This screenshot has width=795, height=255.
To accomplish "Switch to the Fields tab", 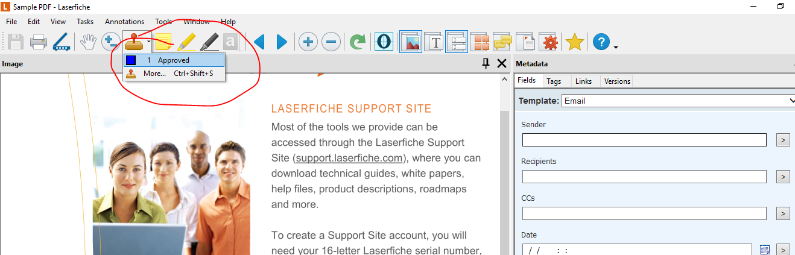I will pyautogui.click(x=527, y=80).
